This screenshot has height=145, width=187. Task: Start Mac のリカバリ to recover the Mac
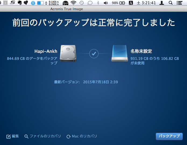coord(82,136)
